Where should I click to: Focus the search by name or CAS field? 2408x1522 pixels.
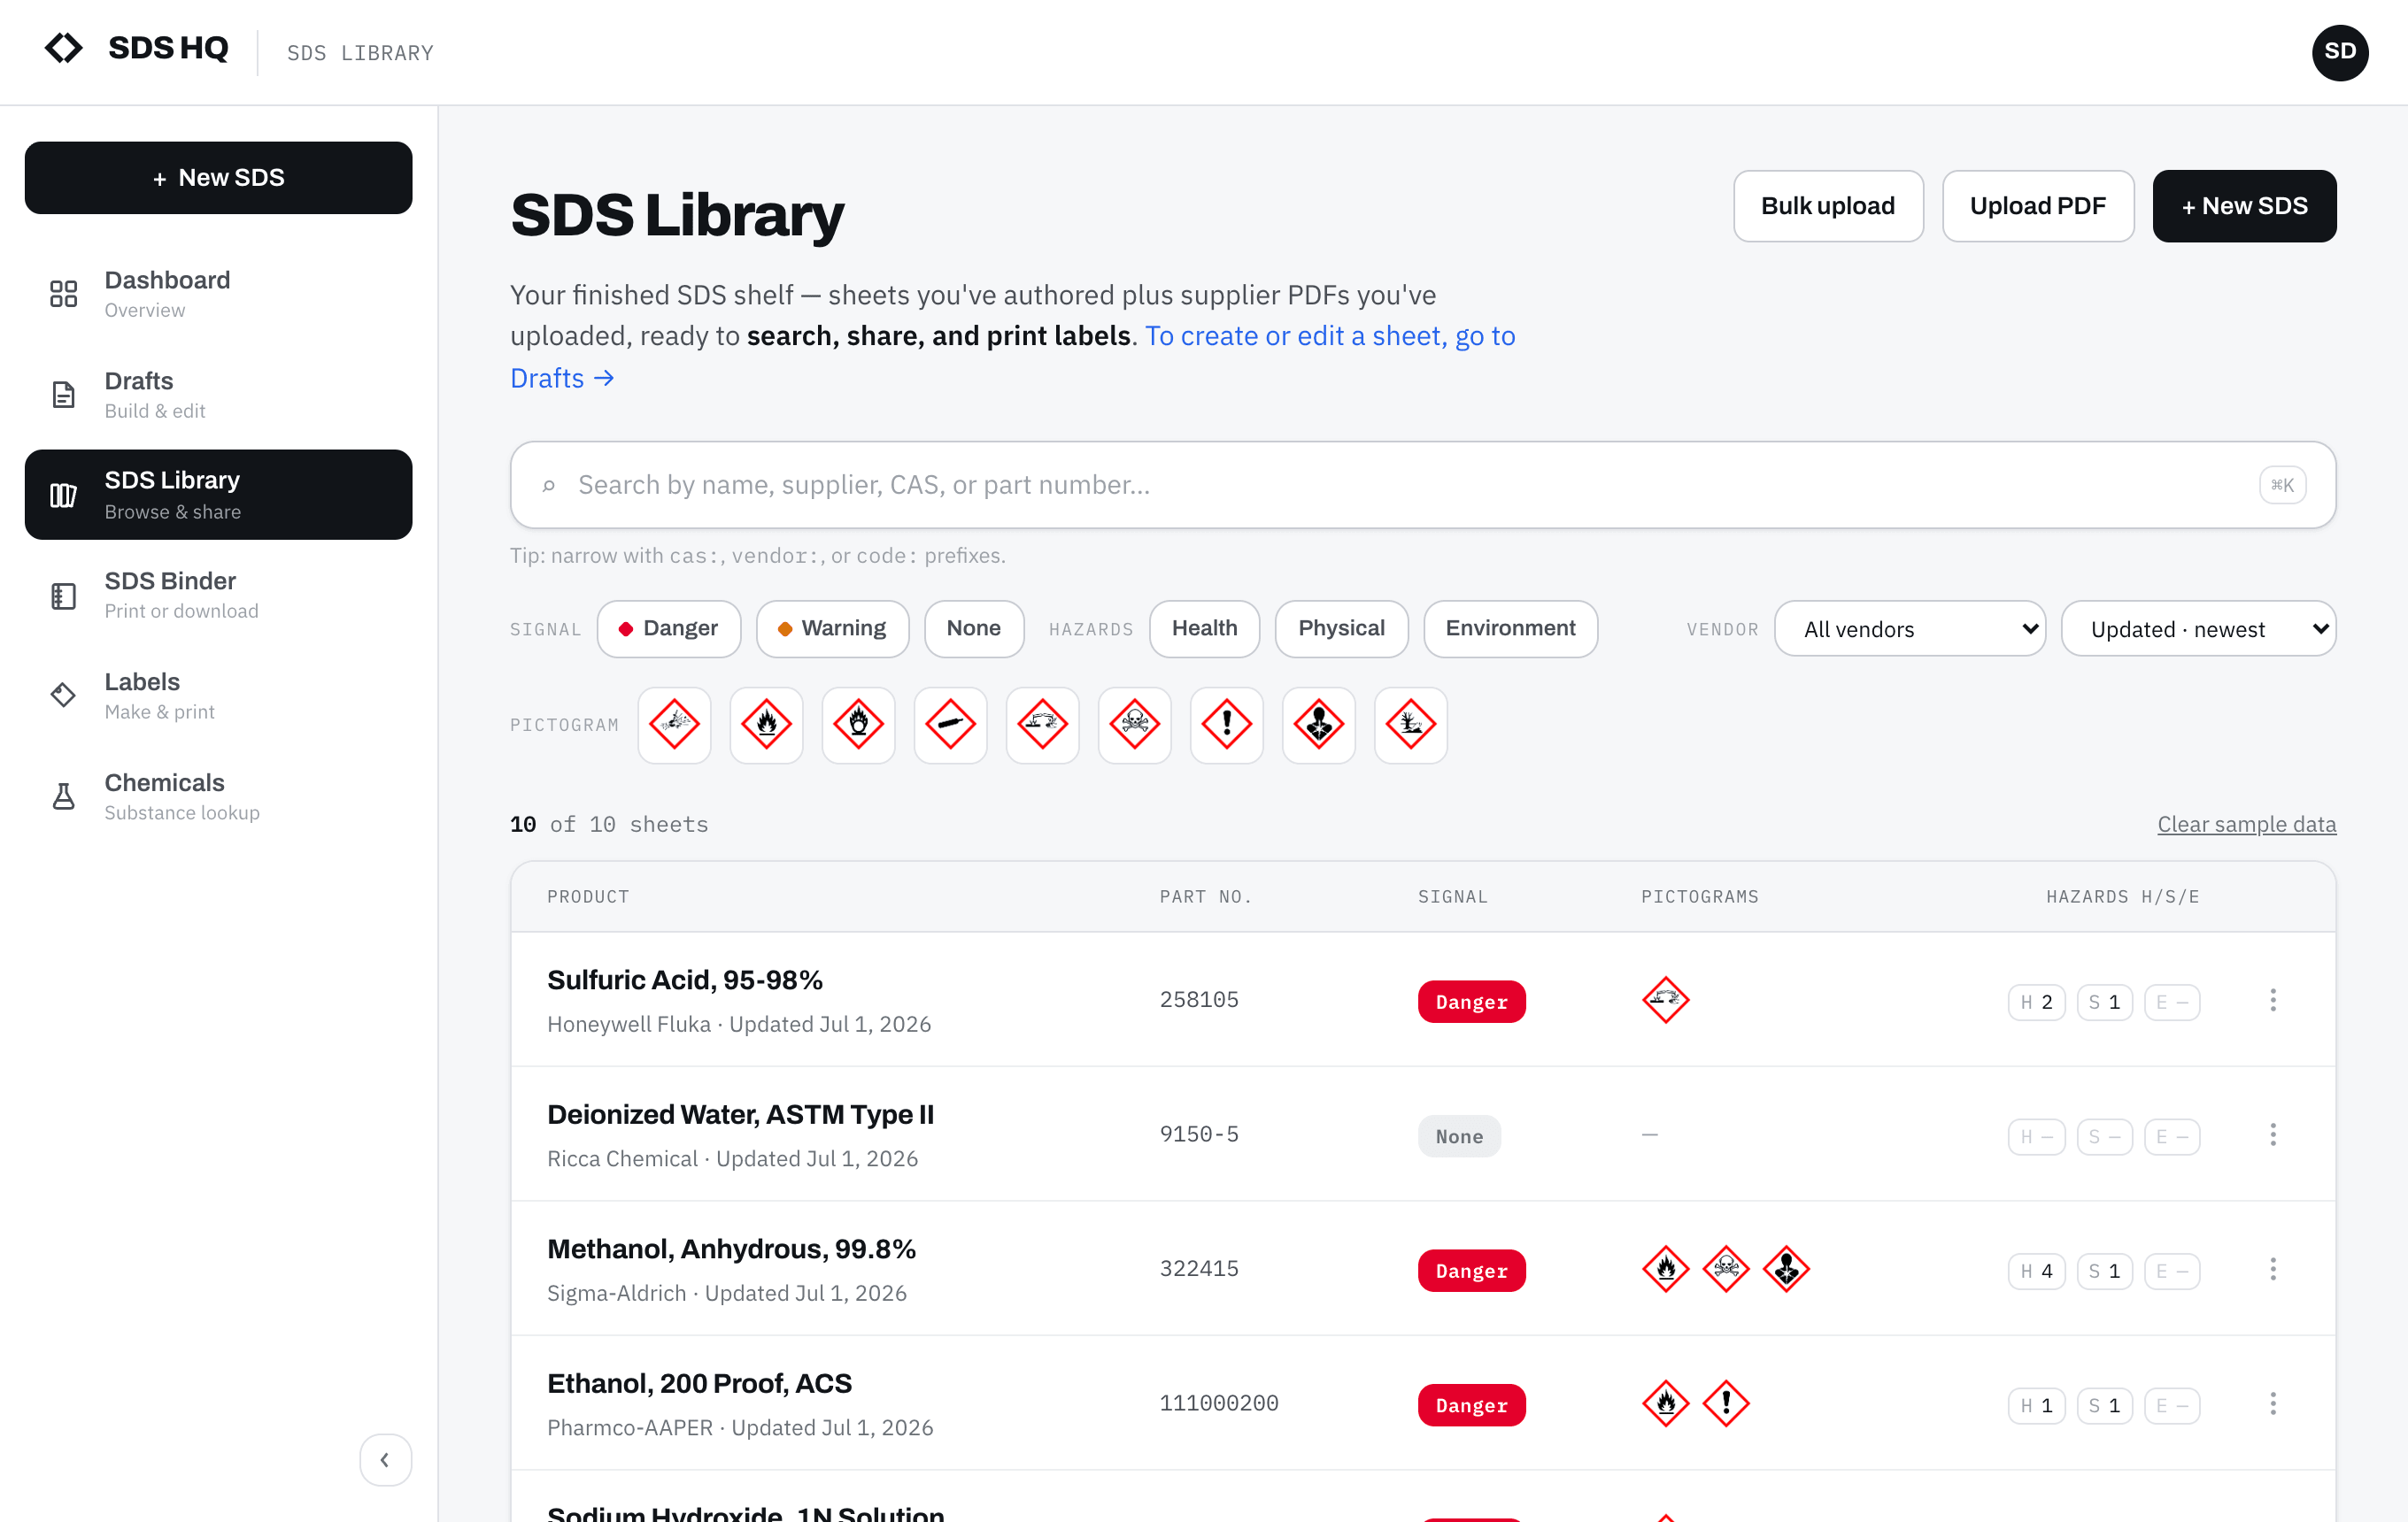tap(1422, 486)
